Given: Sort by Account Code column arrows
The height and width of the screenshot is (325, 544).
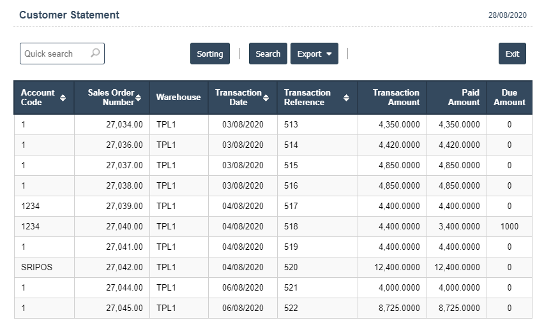Looking at the screenshot, I should [x=63, y=97].
